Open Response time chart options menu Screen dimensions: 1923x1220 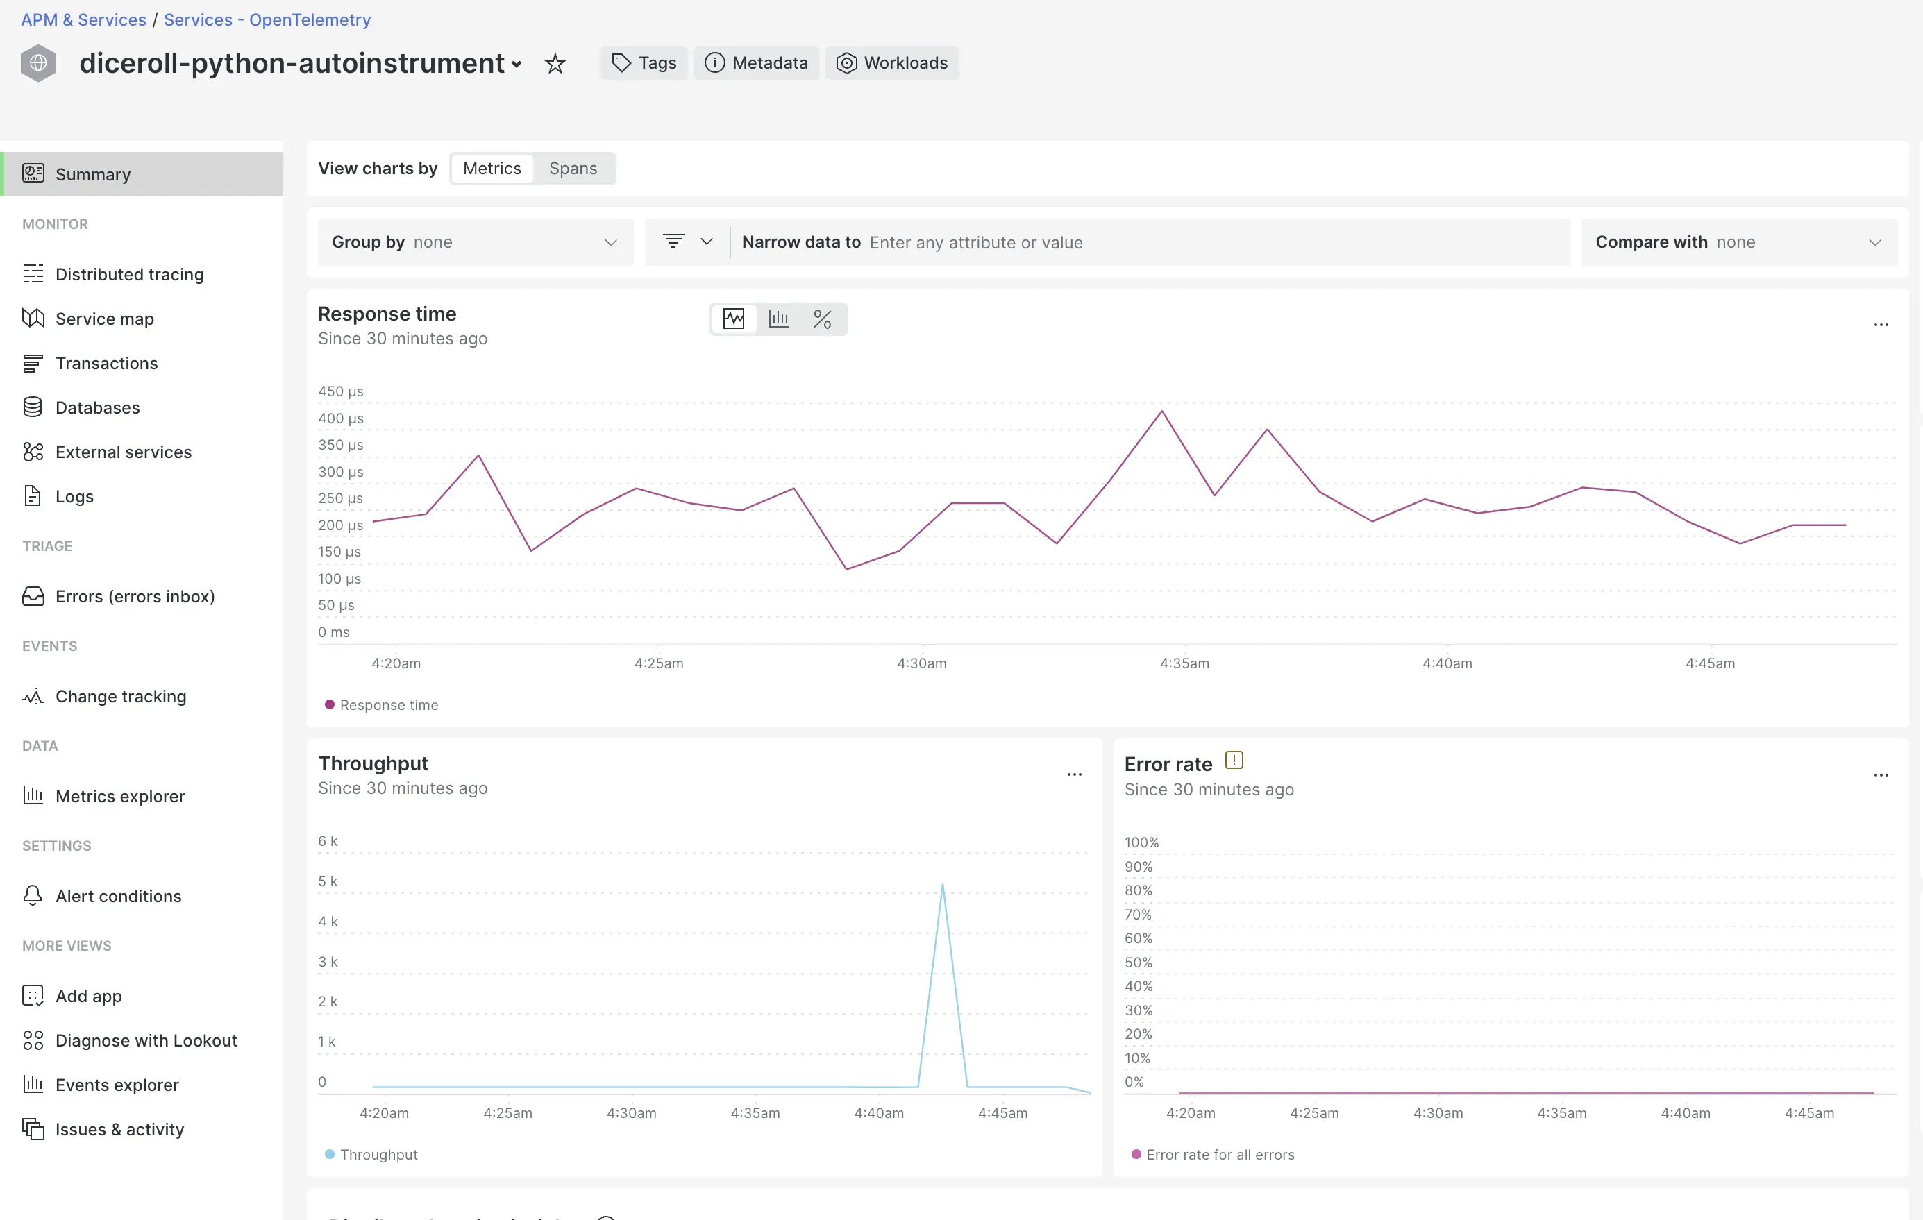tap(1881, 325)
